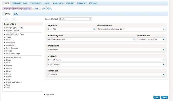Click the Reset button

tap(157, 97)
